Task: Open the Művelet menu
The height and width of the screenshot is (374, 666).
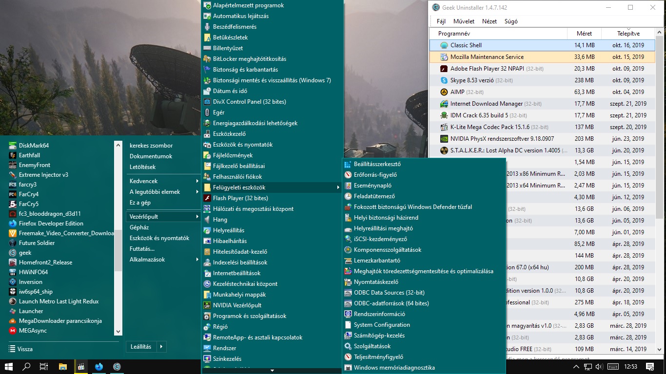Action: pos(464,21)
